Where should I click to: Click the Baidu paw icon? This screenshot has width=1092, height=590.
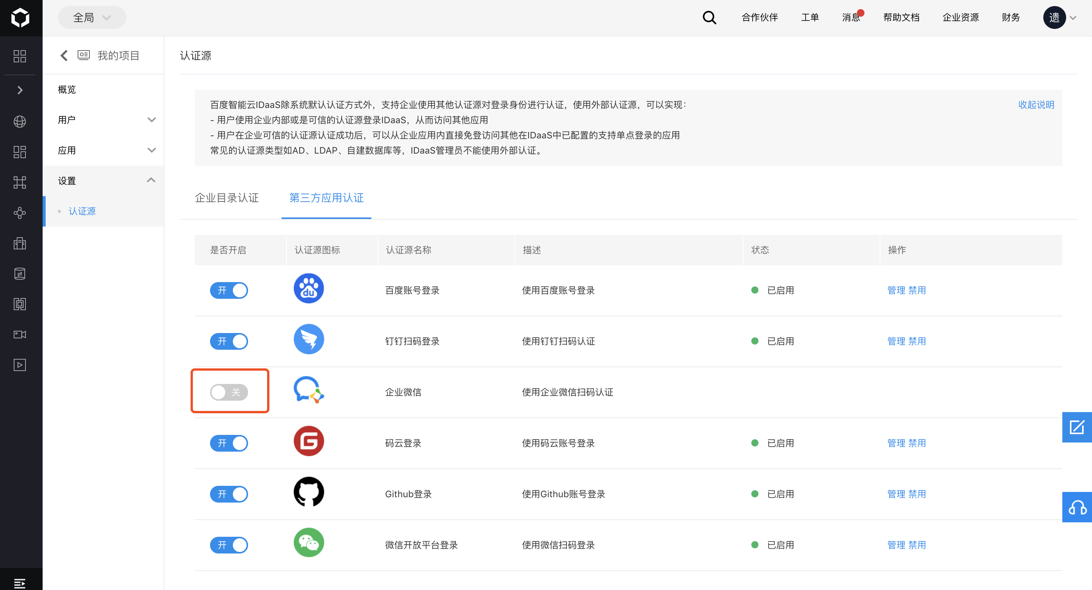point(309,289)
